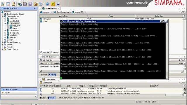The height and width of the screenshot is (105, 187).
Task: Expand lcosx86v58-1 client node
Action: [5, 30]
